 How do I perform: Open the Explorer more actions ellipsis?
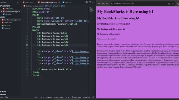point(18,2)
